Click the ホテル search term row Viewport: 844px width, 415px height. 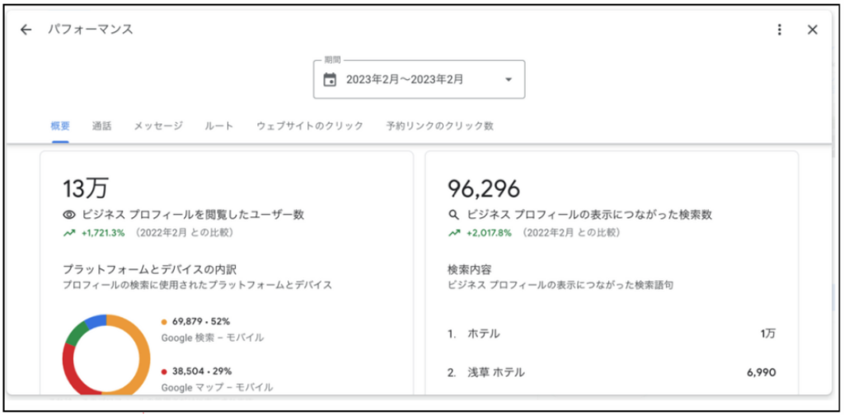coord(611,333)
